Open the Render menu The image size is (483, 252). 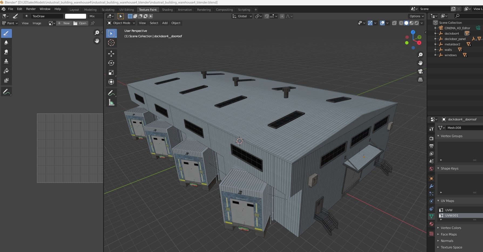pos(31,9)
